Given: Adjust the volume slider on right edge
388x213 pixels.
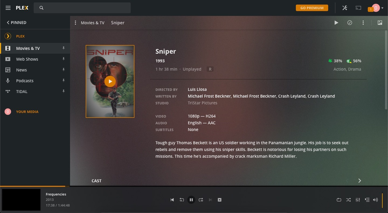Looking at the screenshot, I should (383, 200).
